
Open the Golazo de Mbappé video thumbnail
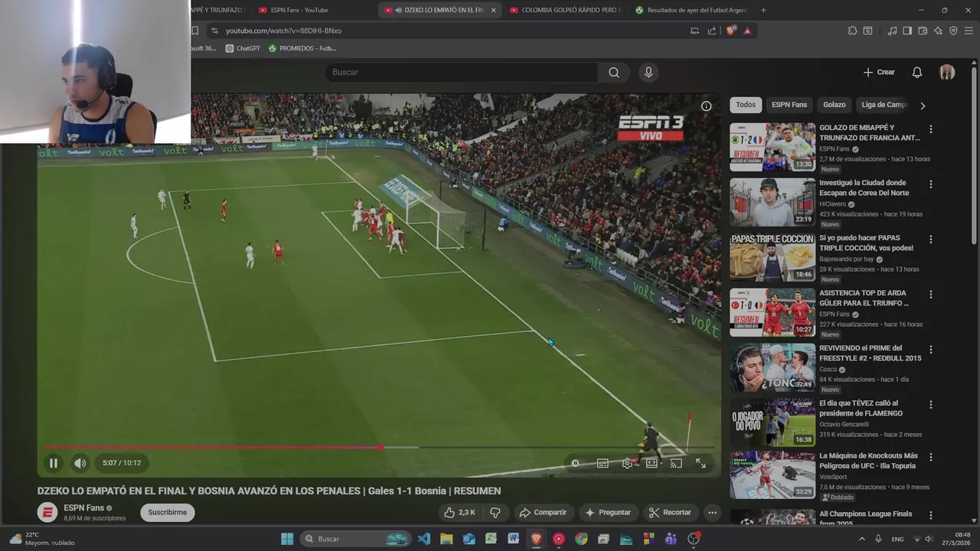[773, 147]
